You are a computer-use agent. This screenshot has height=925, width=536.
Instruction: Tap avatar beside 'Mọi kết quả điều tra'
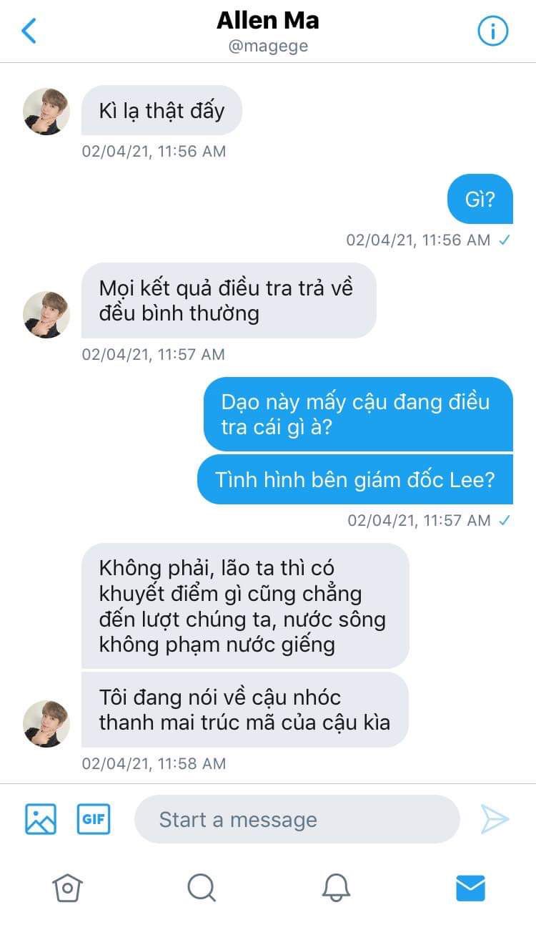pos(46,315)
